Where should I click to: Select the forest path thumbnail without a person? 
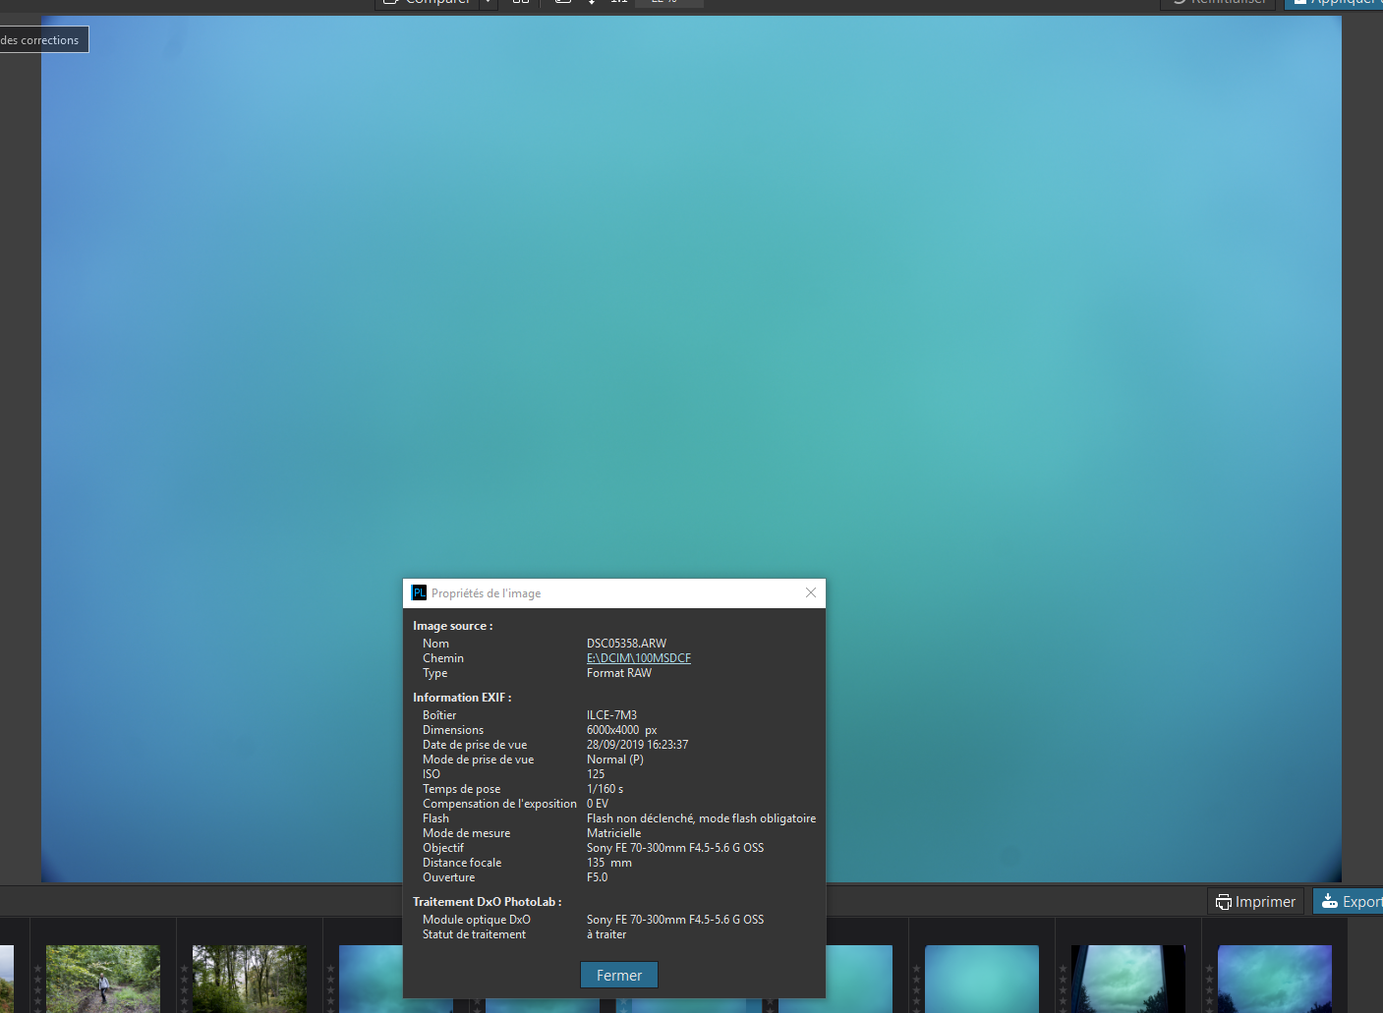[250, 979]
